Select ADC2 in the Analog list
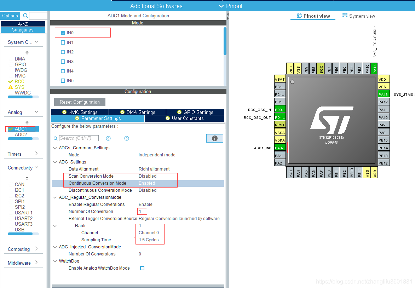 pyautogui.click(x=21, y=134)
